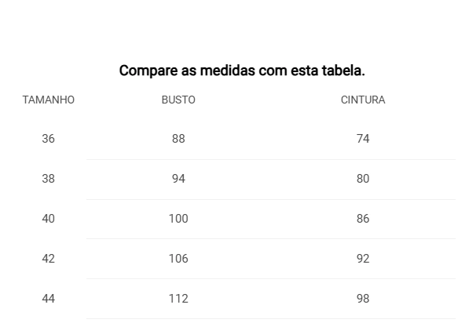
Task: Click the busto value 94
Action: click(x=178, y=179)
